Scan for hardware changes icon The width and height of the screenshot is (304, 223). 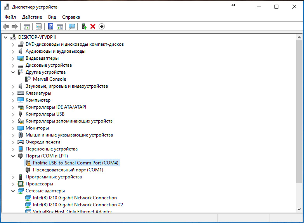[72, 26]
